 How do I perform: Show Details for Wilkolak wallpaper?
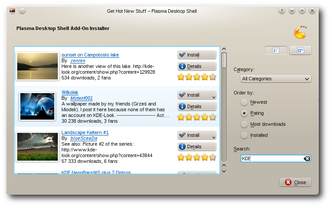point(196,106)
